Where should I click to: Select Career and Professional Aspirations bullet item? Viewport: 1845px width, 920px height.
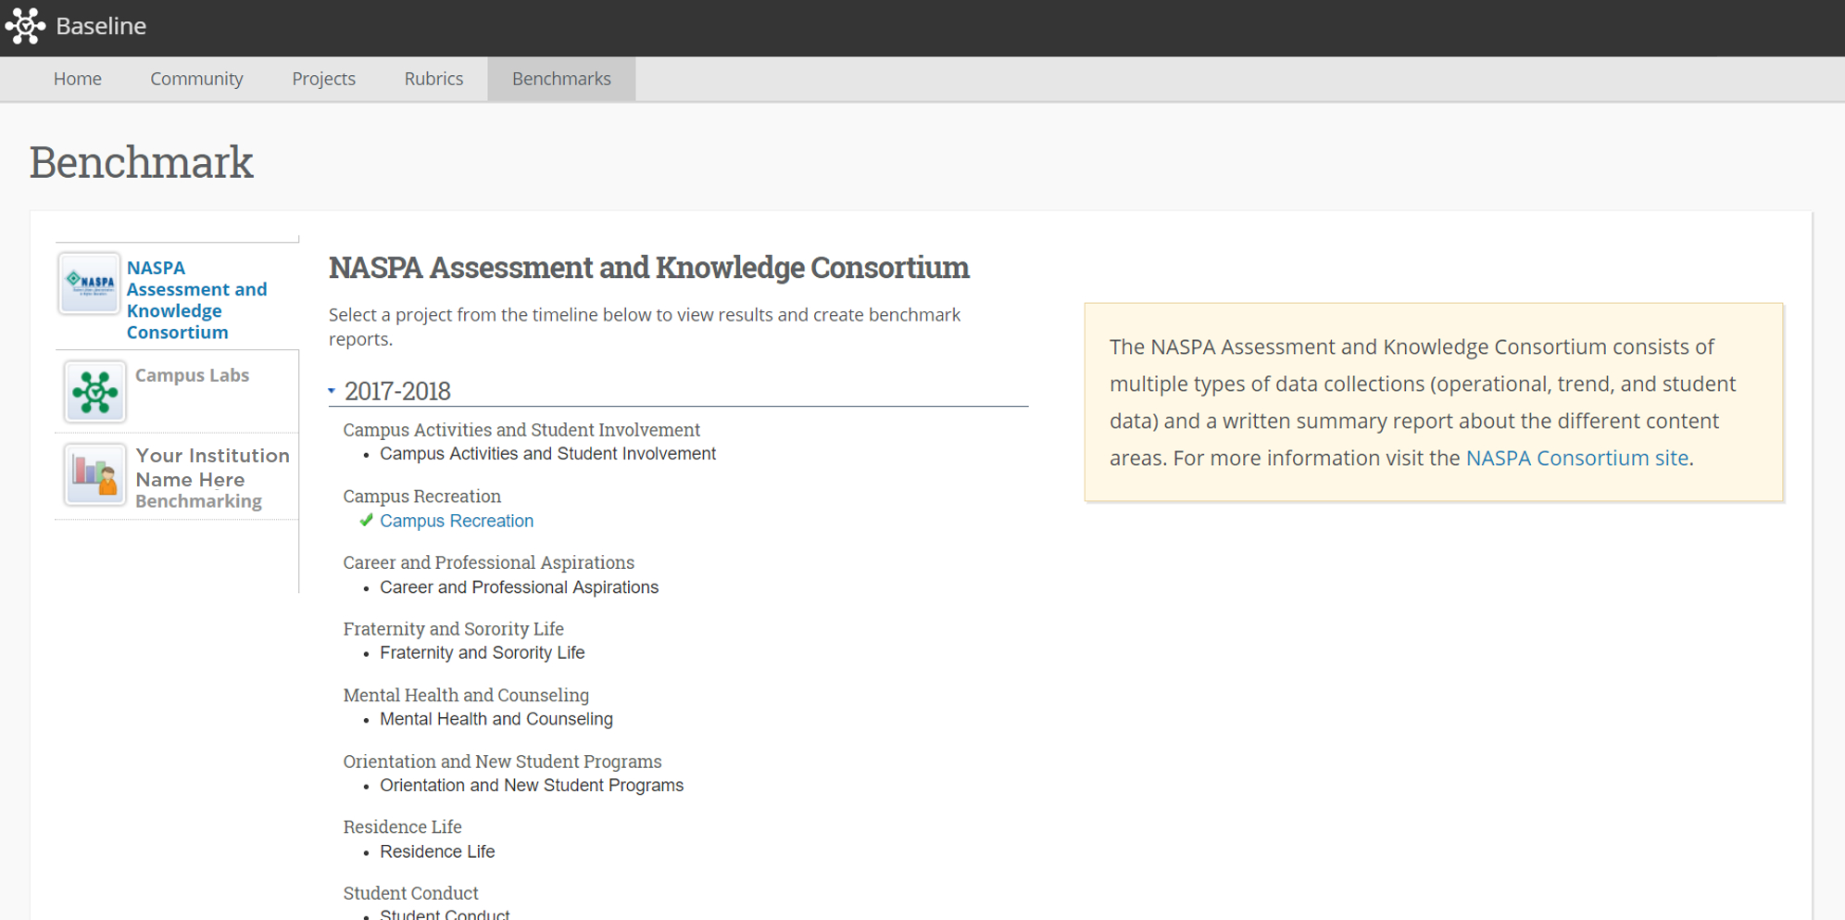[519, 587]
